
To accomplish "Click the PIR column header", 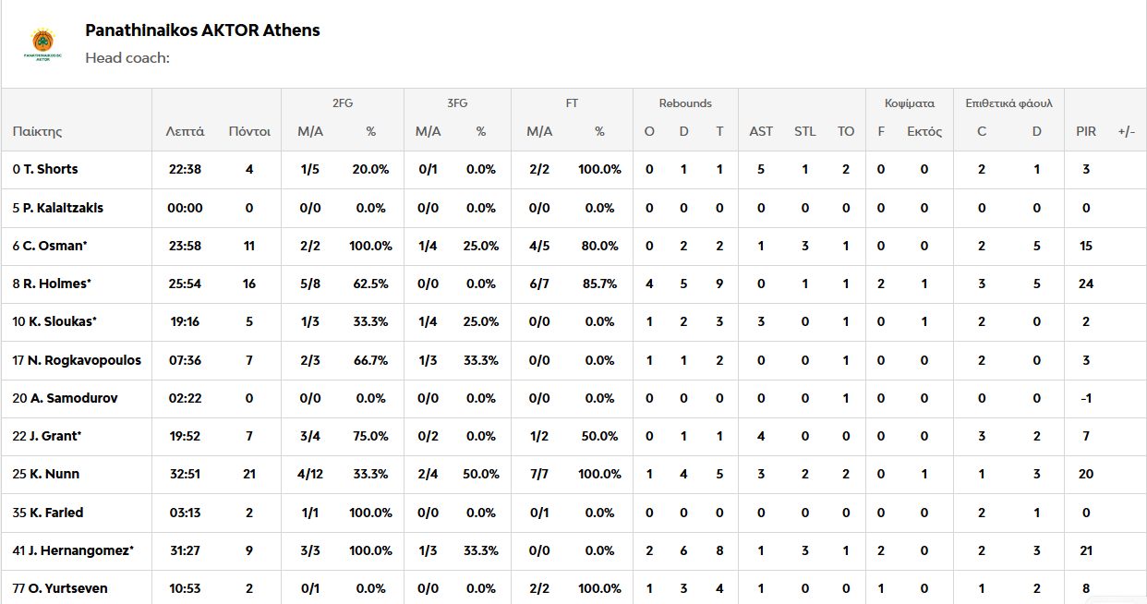I will pyautogui.click(x=1086, y=131).
